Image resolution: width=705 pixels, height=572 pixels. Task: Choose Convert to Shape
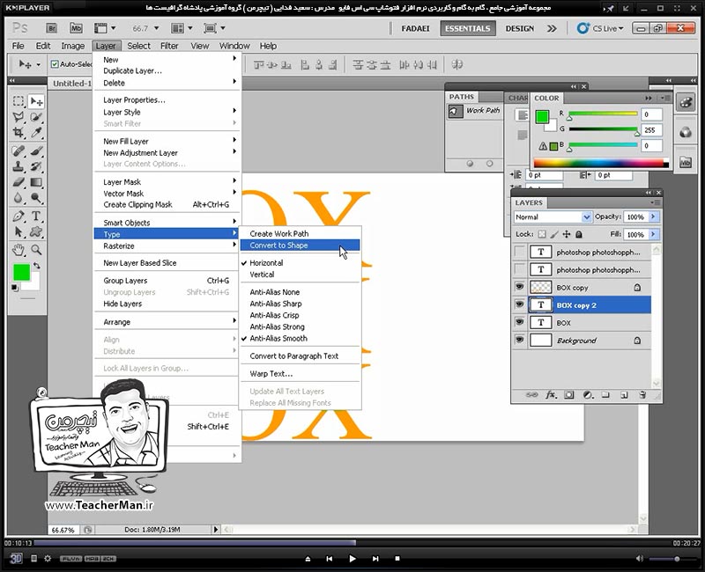click(x=300, y=246)
